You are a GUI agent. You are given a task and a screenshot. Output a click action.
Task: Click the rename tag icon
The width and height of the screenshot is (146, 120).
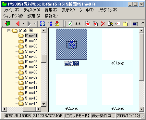click(118, 23)
